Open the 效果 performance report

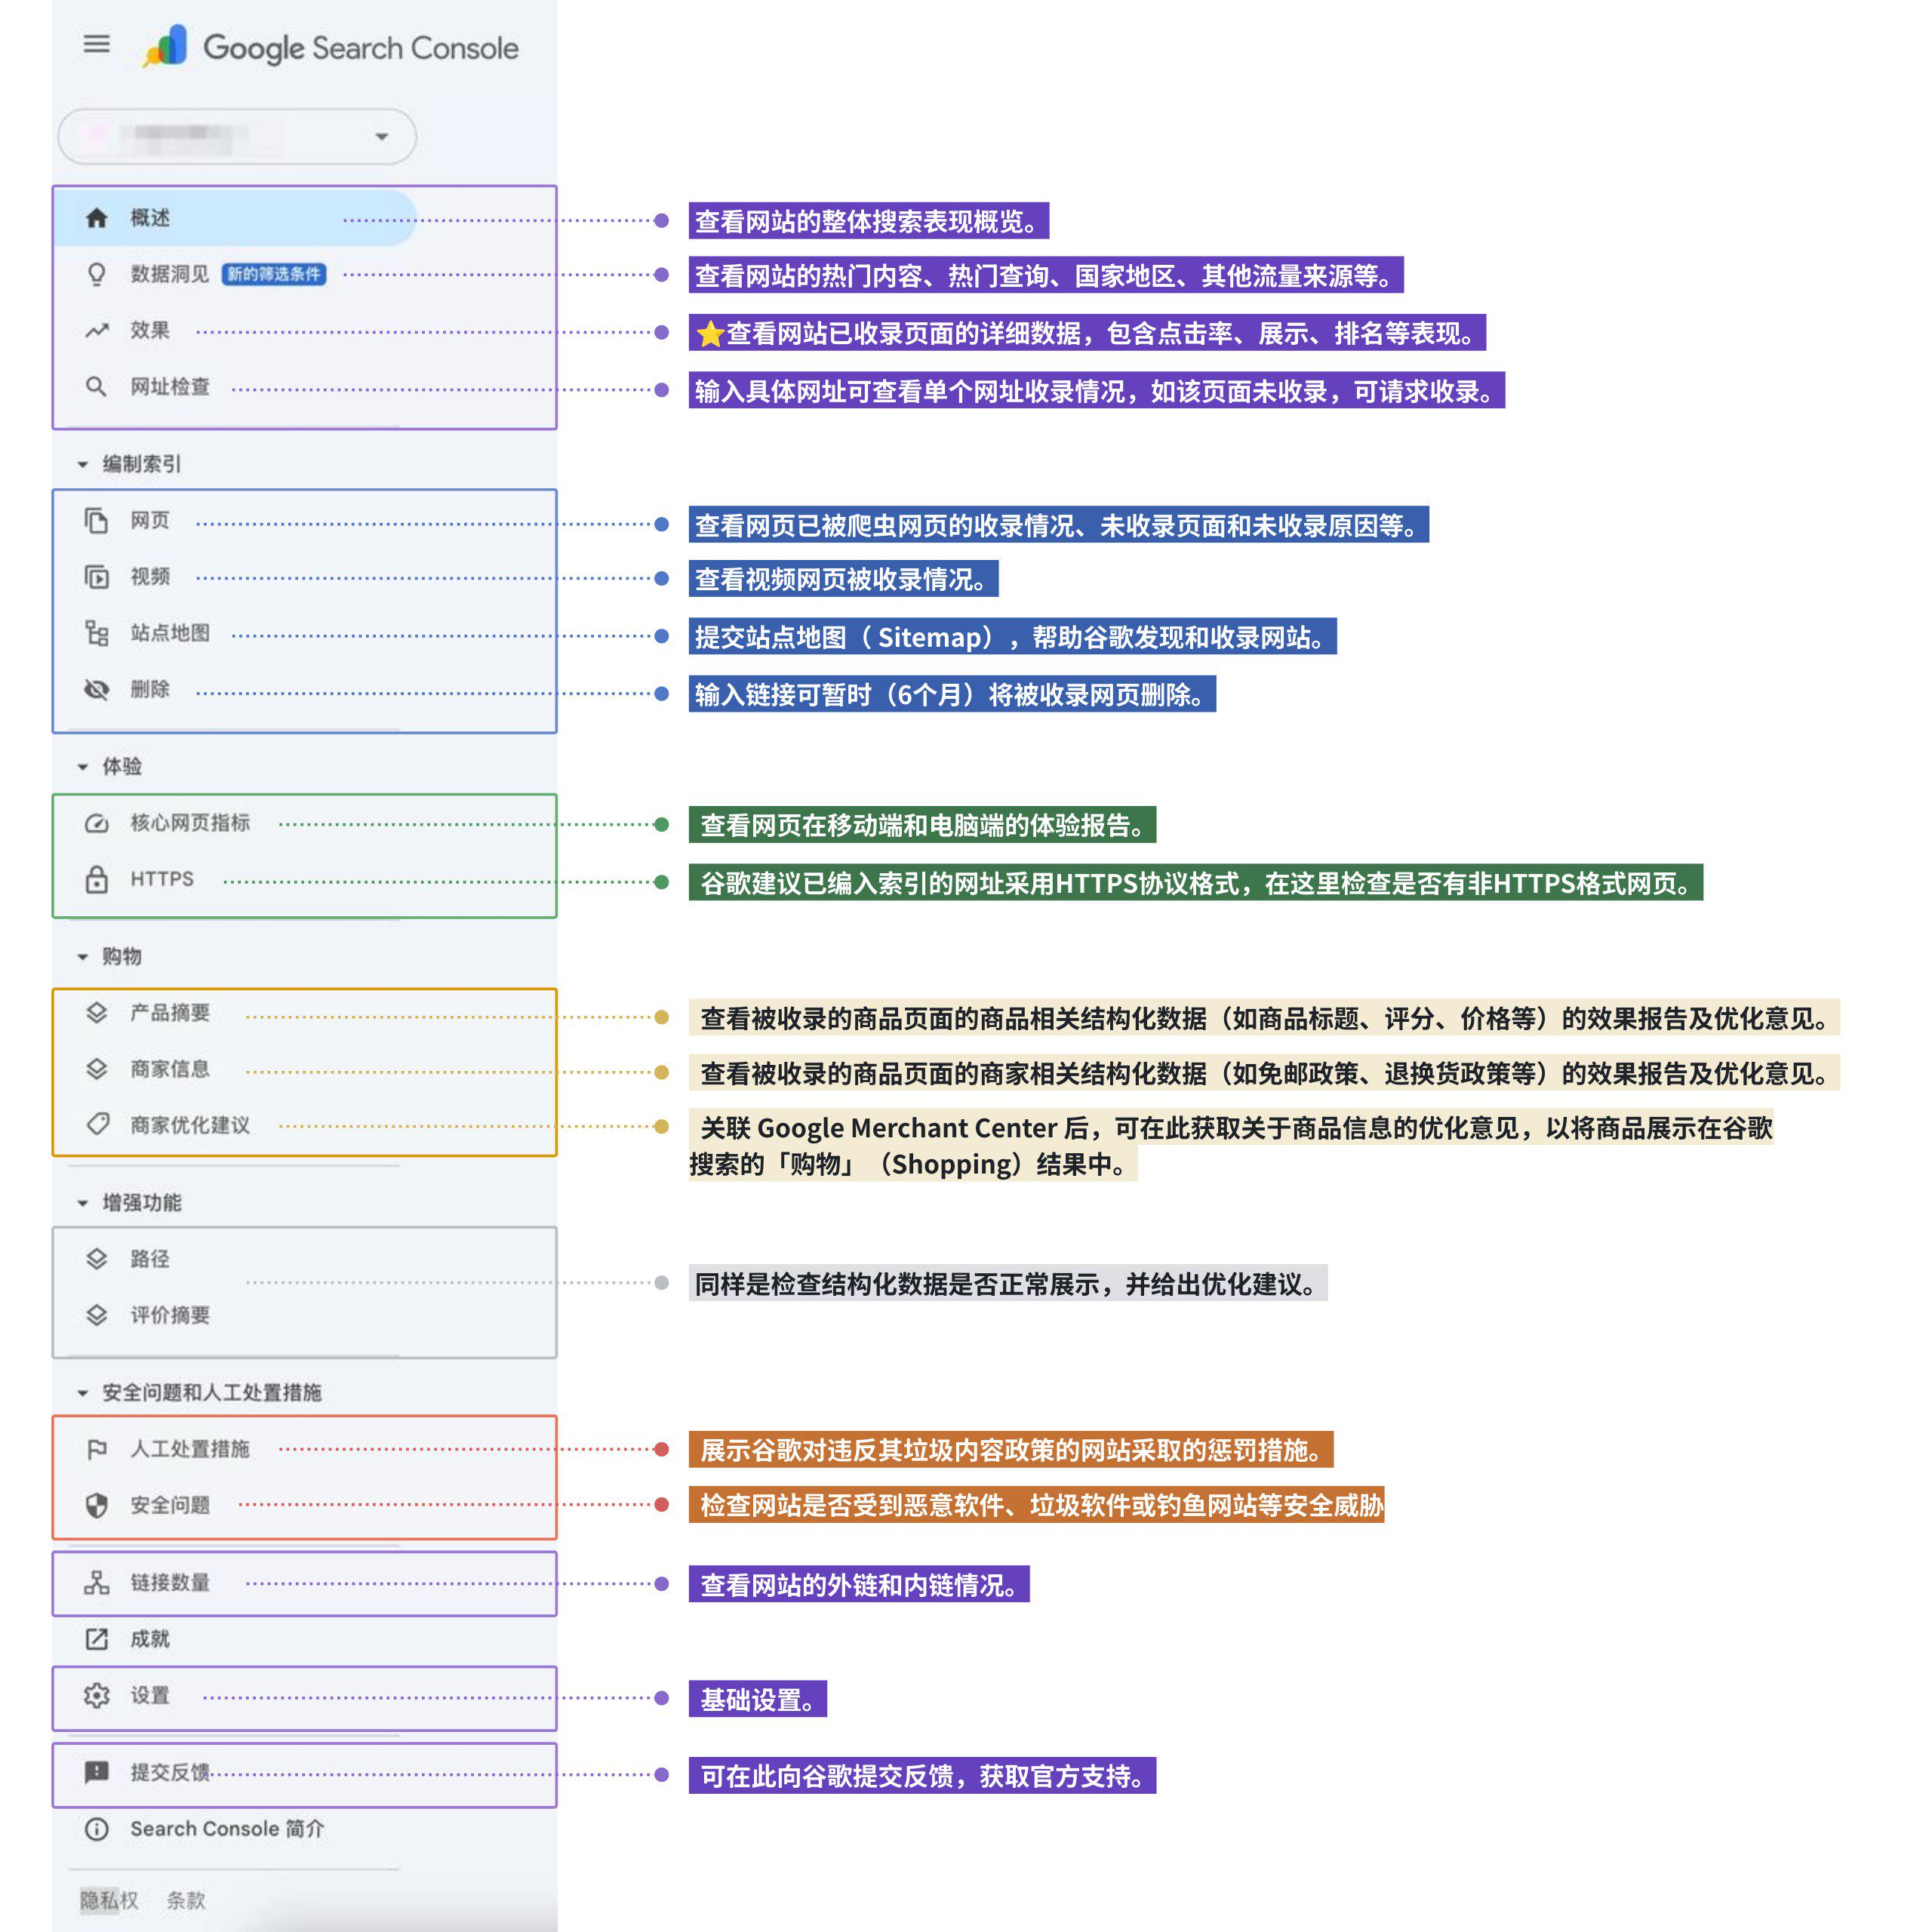[x=150, y=330]
